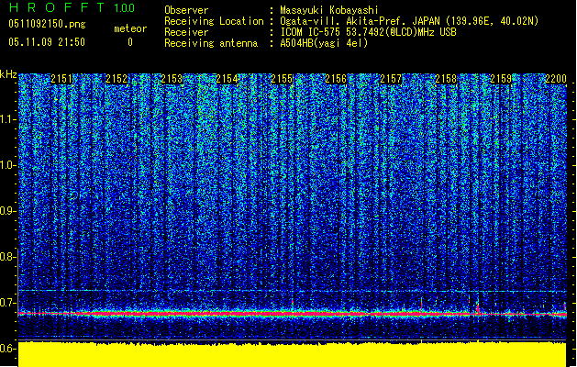
Task: Click the meteor count label
Action: 130,28
